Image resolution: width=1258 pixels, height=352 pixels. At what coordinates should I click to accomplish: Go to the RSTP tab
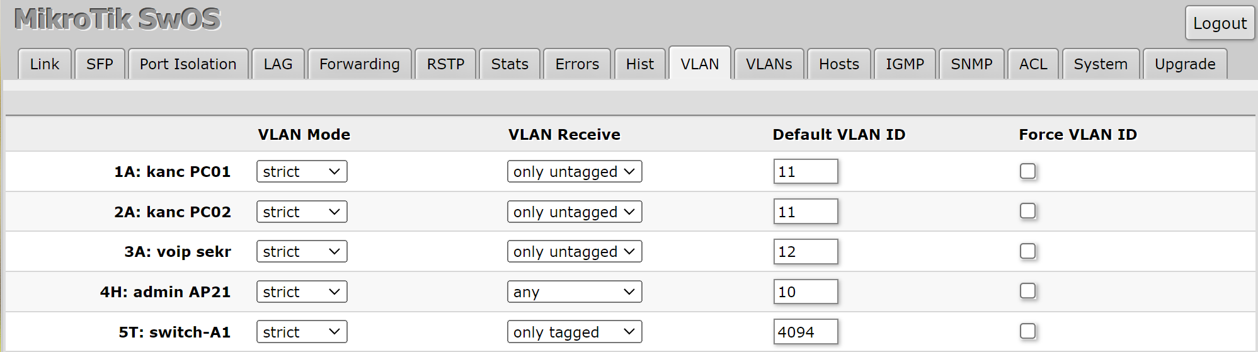[x=445, y=64]
